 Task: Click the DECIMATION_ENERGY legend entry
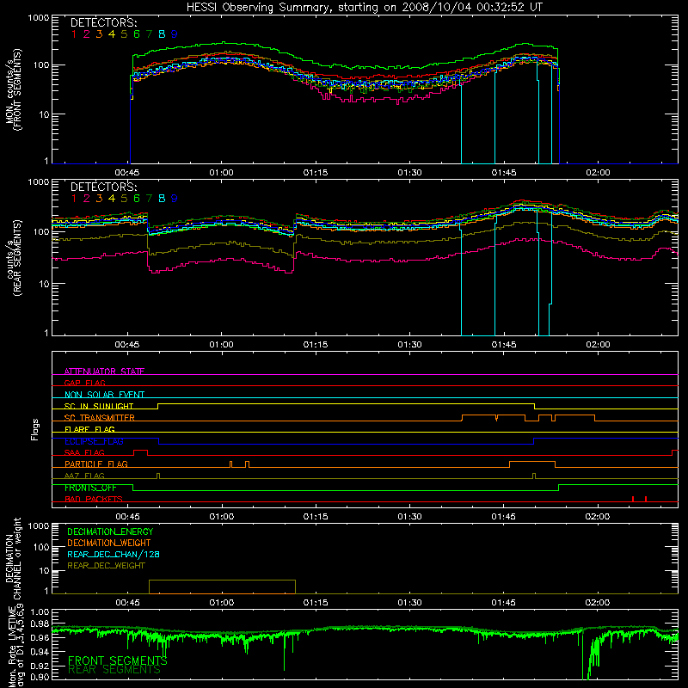coord(110,531)
